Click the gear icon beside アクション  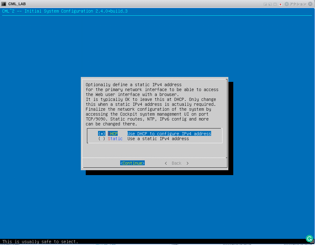(x=287, y=4)
